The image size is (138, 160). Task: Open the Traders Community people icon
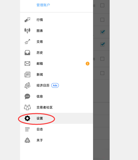coord(27,107)
